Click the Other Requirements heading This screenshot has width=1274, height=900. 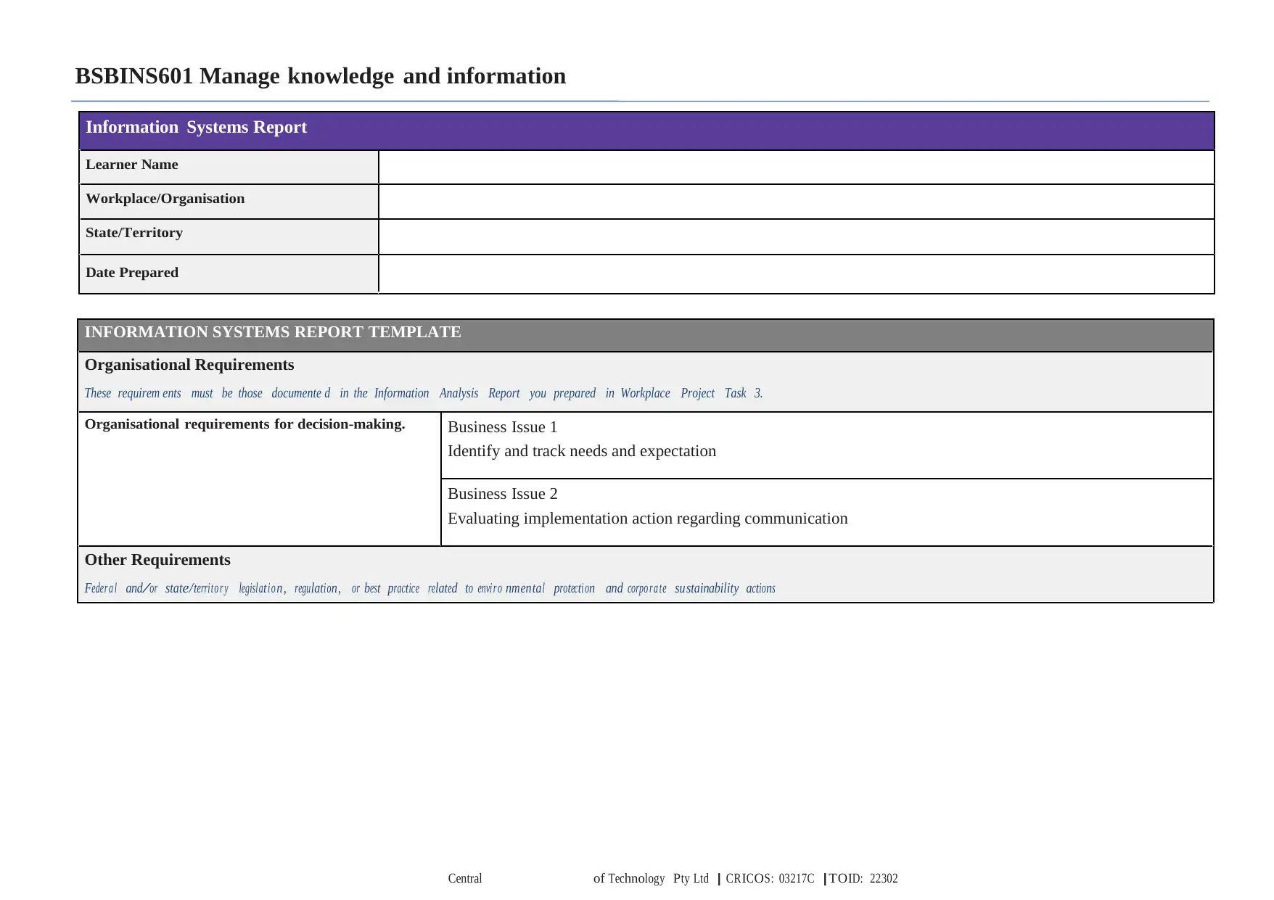click(157, 560)
